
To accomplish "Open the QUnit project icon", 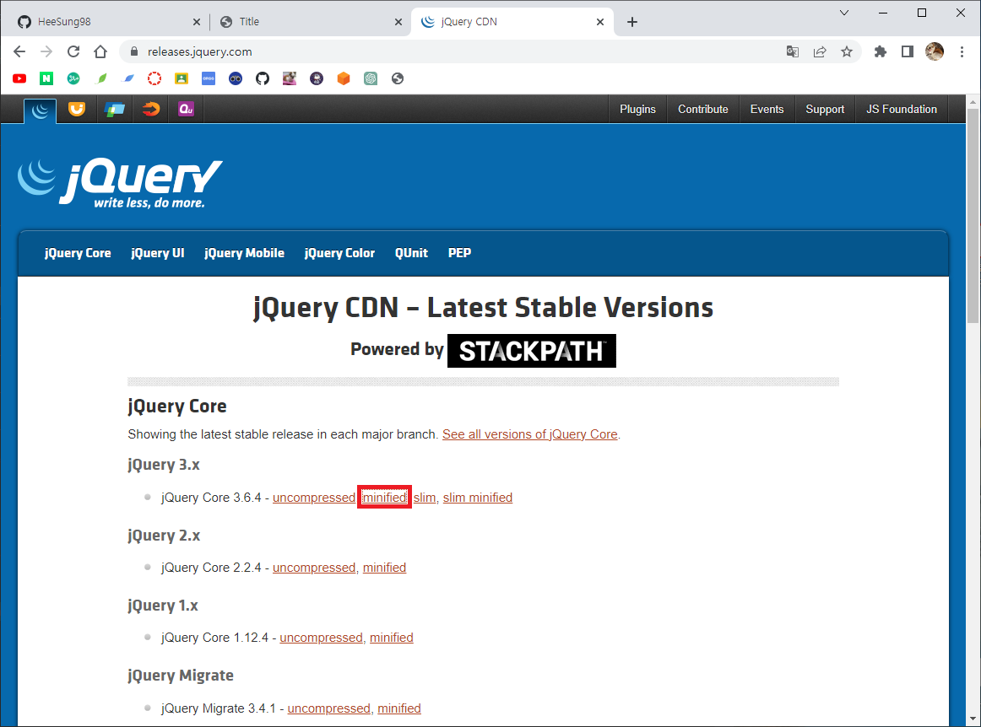I will [186, 110].
